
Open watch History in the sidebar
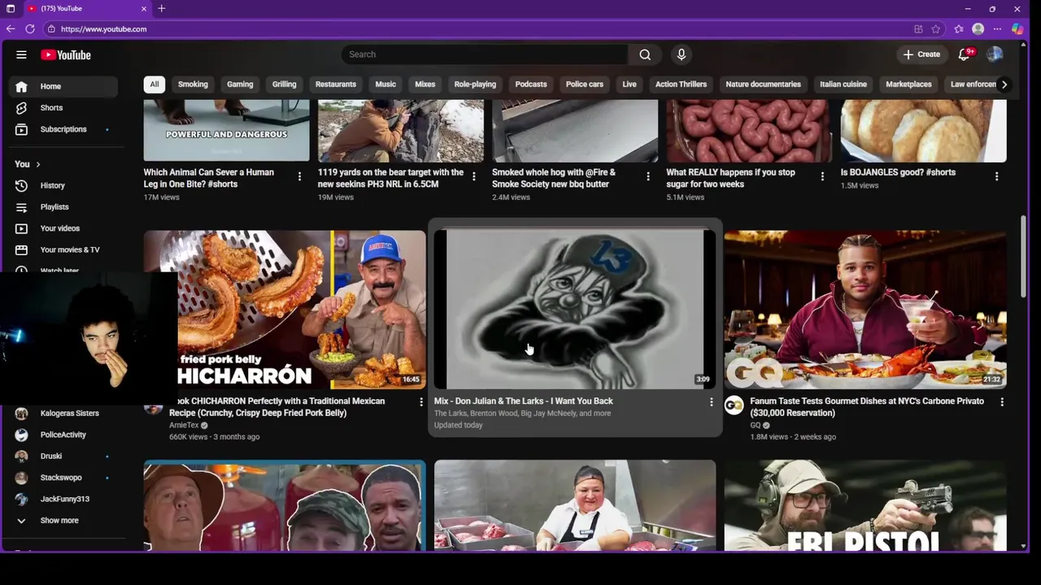(63, 185)
